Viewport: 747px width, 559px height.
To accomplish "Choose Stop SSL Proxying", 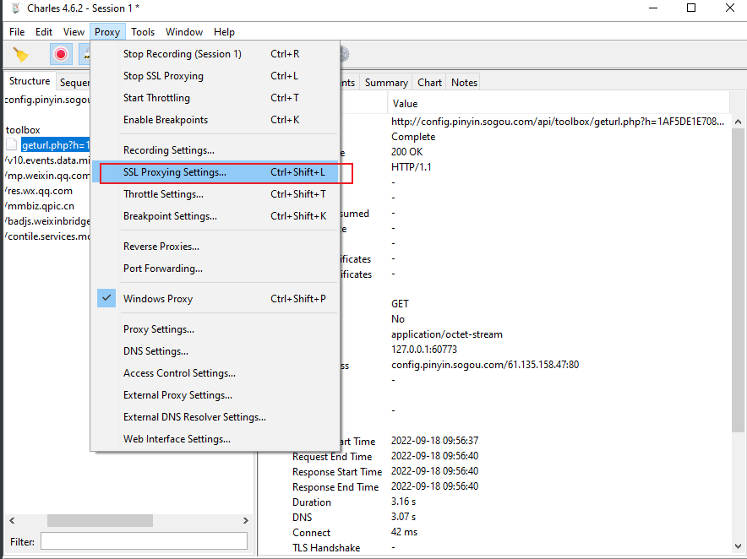I will 214,76.
